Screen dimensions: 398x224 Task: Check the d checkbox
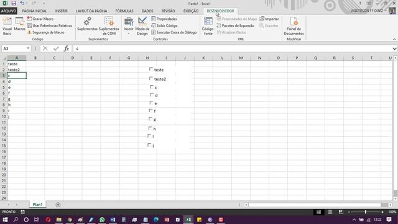[x=152, y=95]
